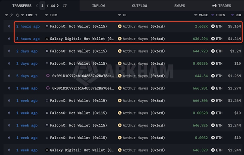Click the refresh transfers icon
Image resolution: width=244 pixels, height=155 pixels.
tap(65, 6)
